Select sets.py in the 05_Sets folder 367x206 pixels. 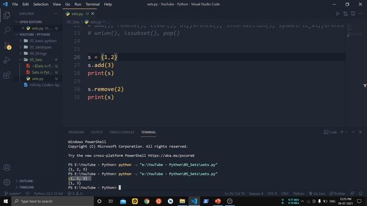click(37, 79)
